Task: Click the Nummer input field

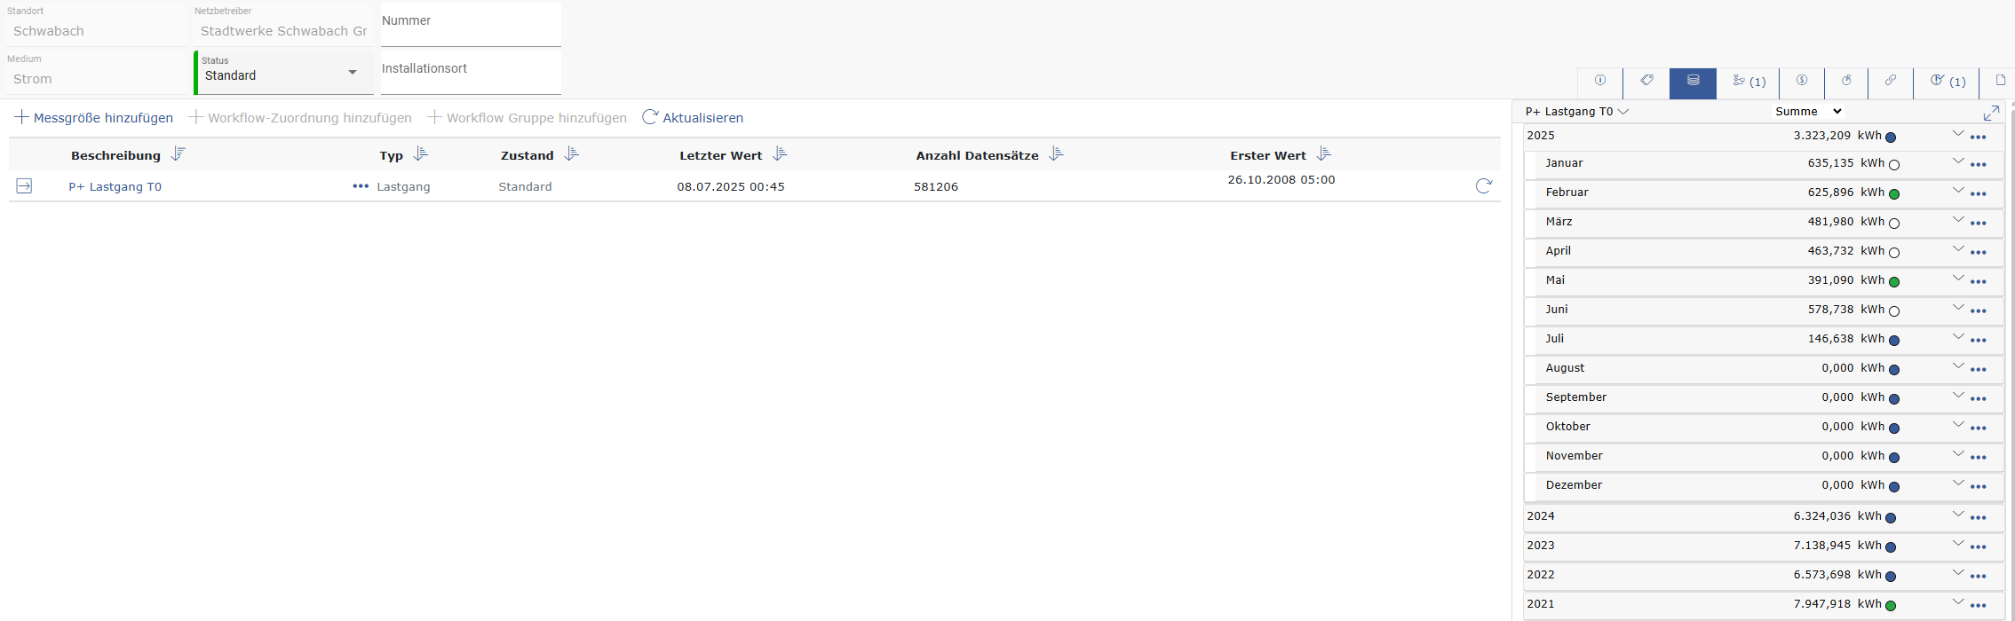Action: [x=471, y=25]
